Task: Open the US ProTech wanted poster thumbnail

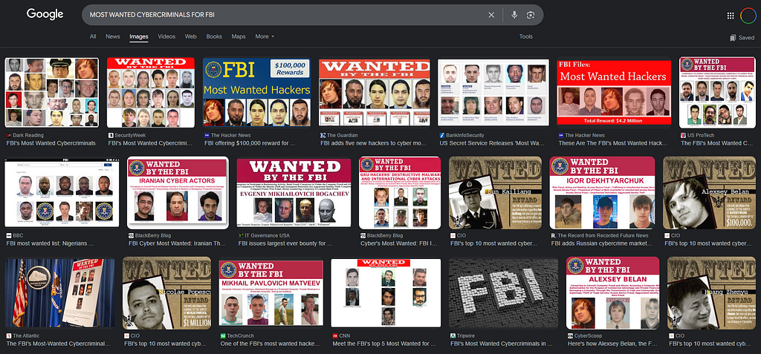Action: click(x=717, y=93)
